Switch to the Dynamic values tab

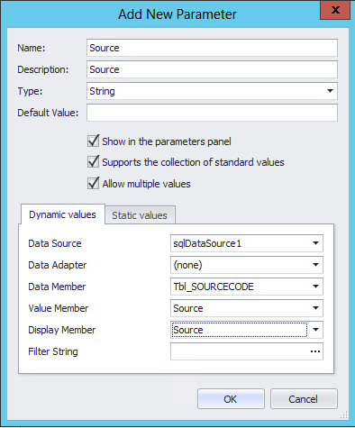(x=62, y=214)
